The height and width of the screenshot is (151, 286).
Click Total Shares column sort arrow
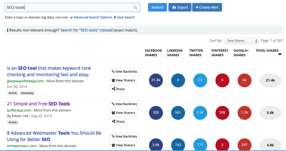coord(280,54)
